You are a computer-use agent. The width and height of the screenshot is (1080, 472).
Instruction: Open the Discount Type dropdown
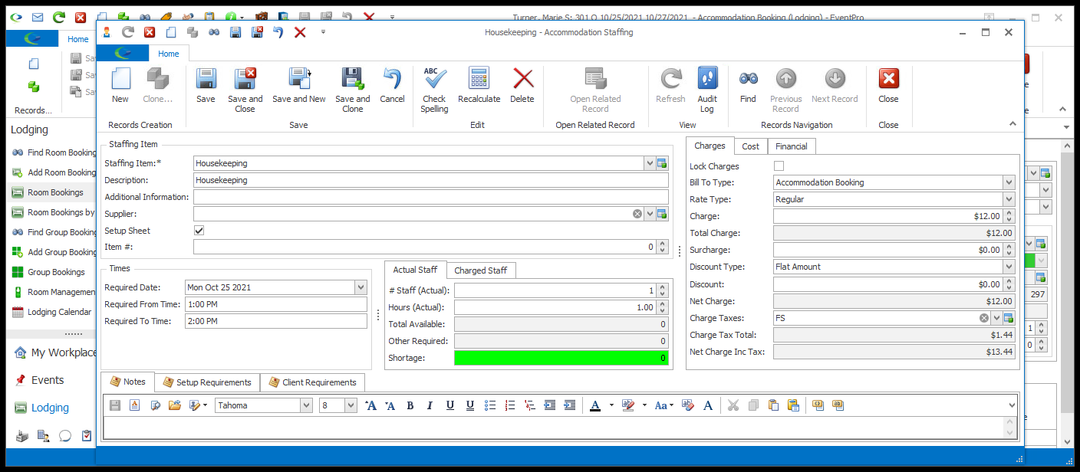pyautogui.click(x=1009, y=267)
